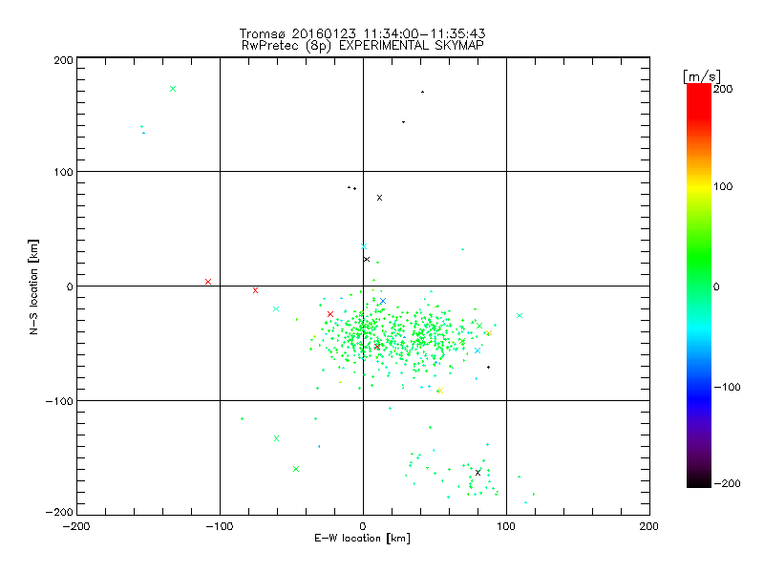The height and width of the screenshot is (573, 764).
Task: Click the x-axis tick label '200'
Action: pos(649,526)
